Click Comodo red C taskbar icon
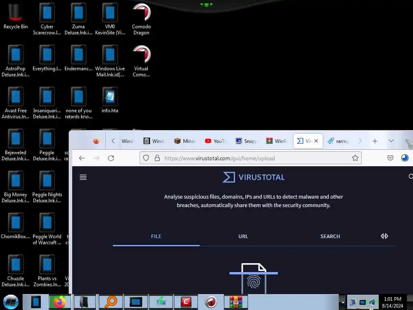Screen dimensions: 413x310 [x=186, y=302]
